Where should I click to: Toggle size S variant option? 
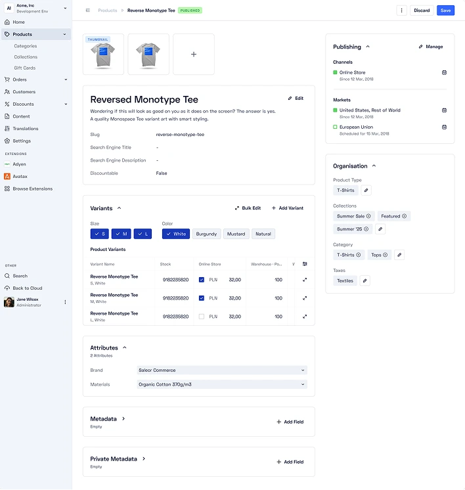point(100,234)
